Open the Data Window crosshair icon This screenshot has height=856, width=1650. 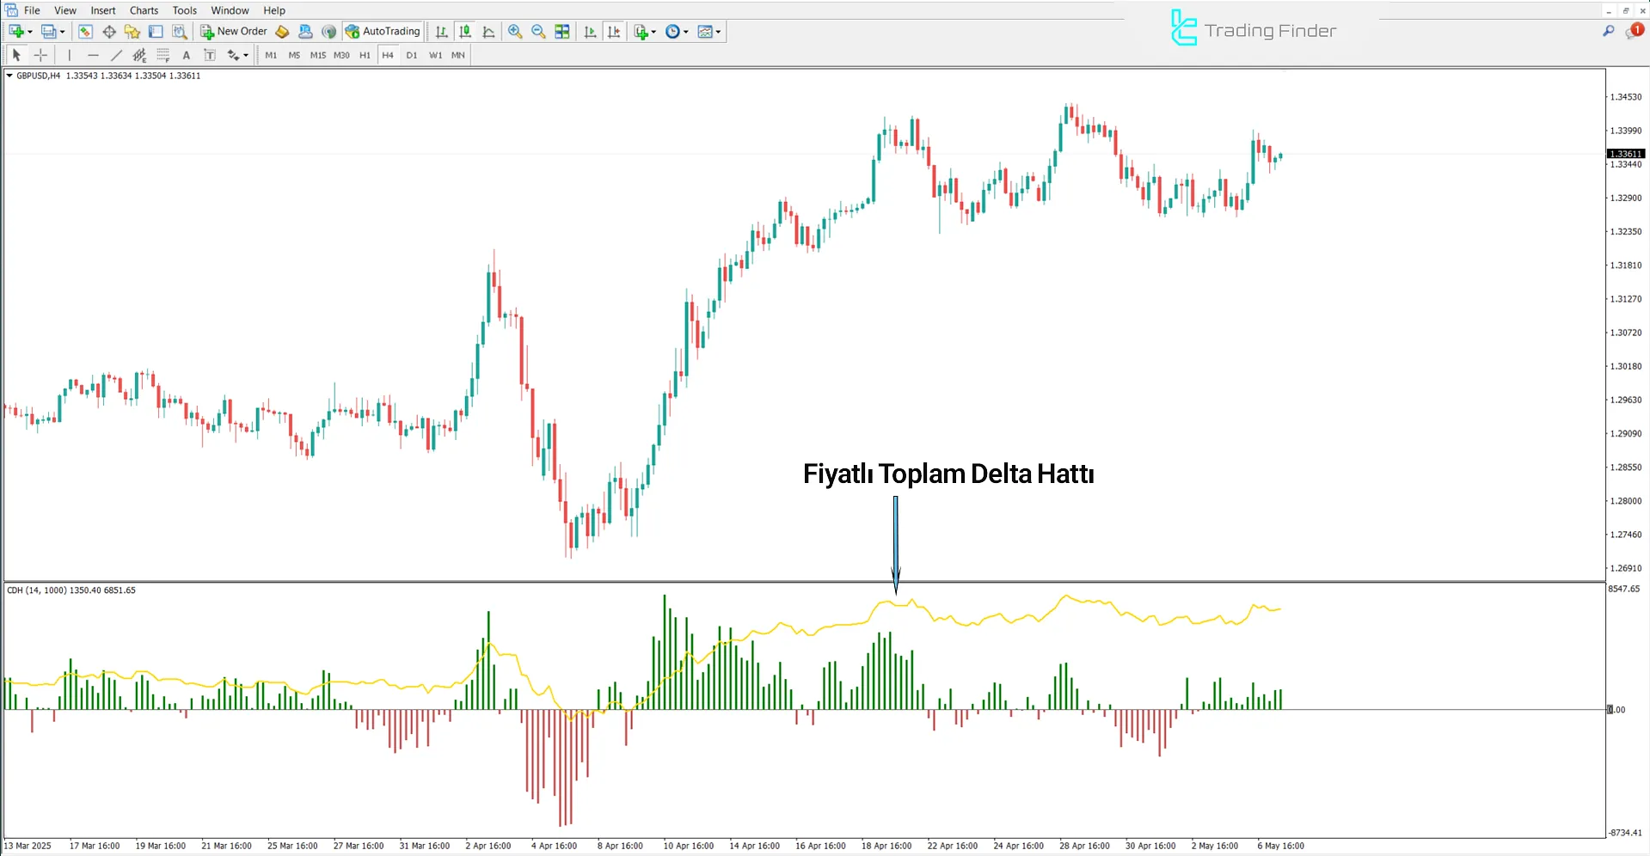pyautogui.click(x=109, y=32)
